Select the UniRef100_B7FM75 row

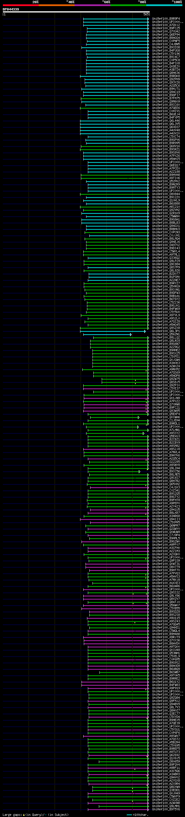166,98
